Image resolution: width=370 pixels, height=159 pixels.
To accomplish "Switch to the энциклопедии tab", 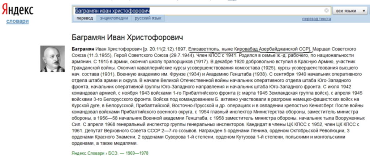I will point(114,18).
